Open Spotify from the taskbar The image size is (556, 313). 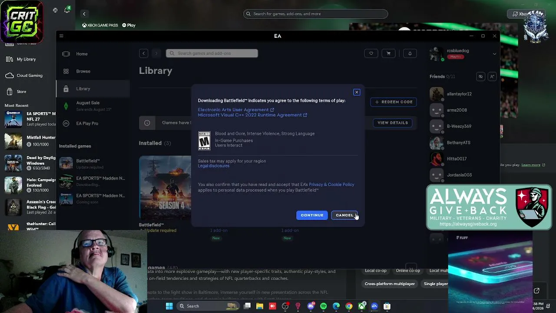point(323,306)
